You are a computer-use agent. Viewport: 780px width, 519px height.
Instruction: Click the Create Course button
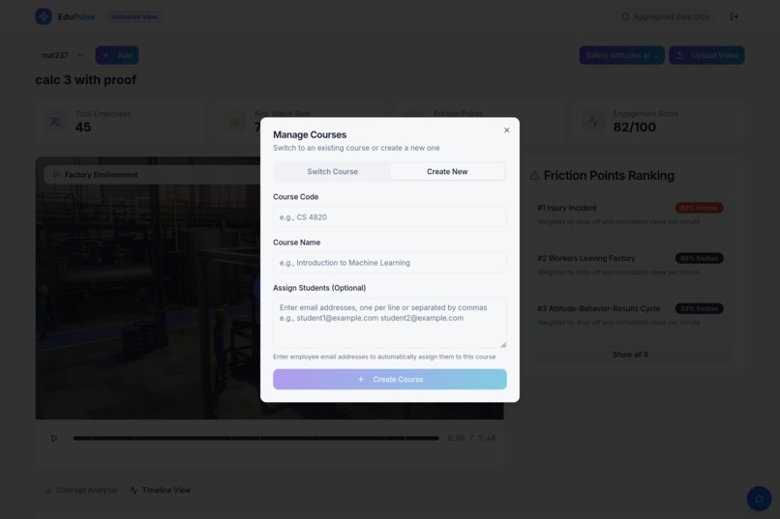[389, 379]
